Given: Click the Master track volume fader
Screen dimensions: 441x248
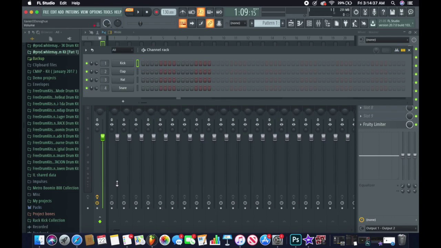Looking at the screenshot, I should pyautogui.click(x=102, y=138).
